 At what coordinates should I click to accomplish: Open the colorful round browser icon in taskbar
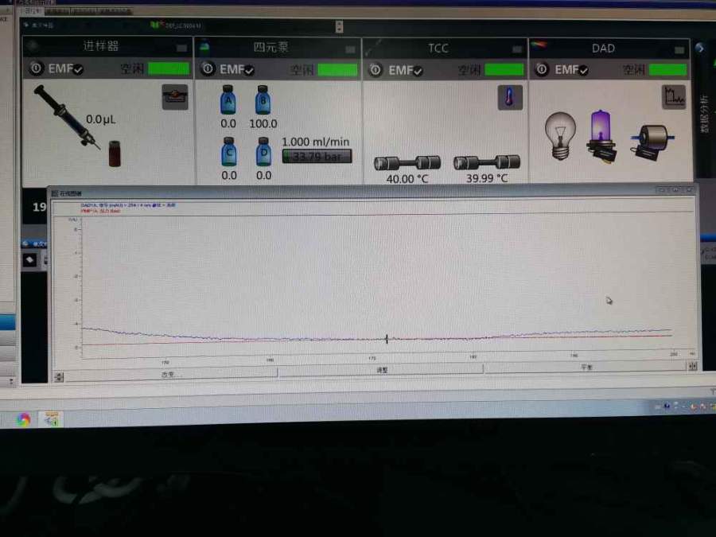click(x=24, y=419)
